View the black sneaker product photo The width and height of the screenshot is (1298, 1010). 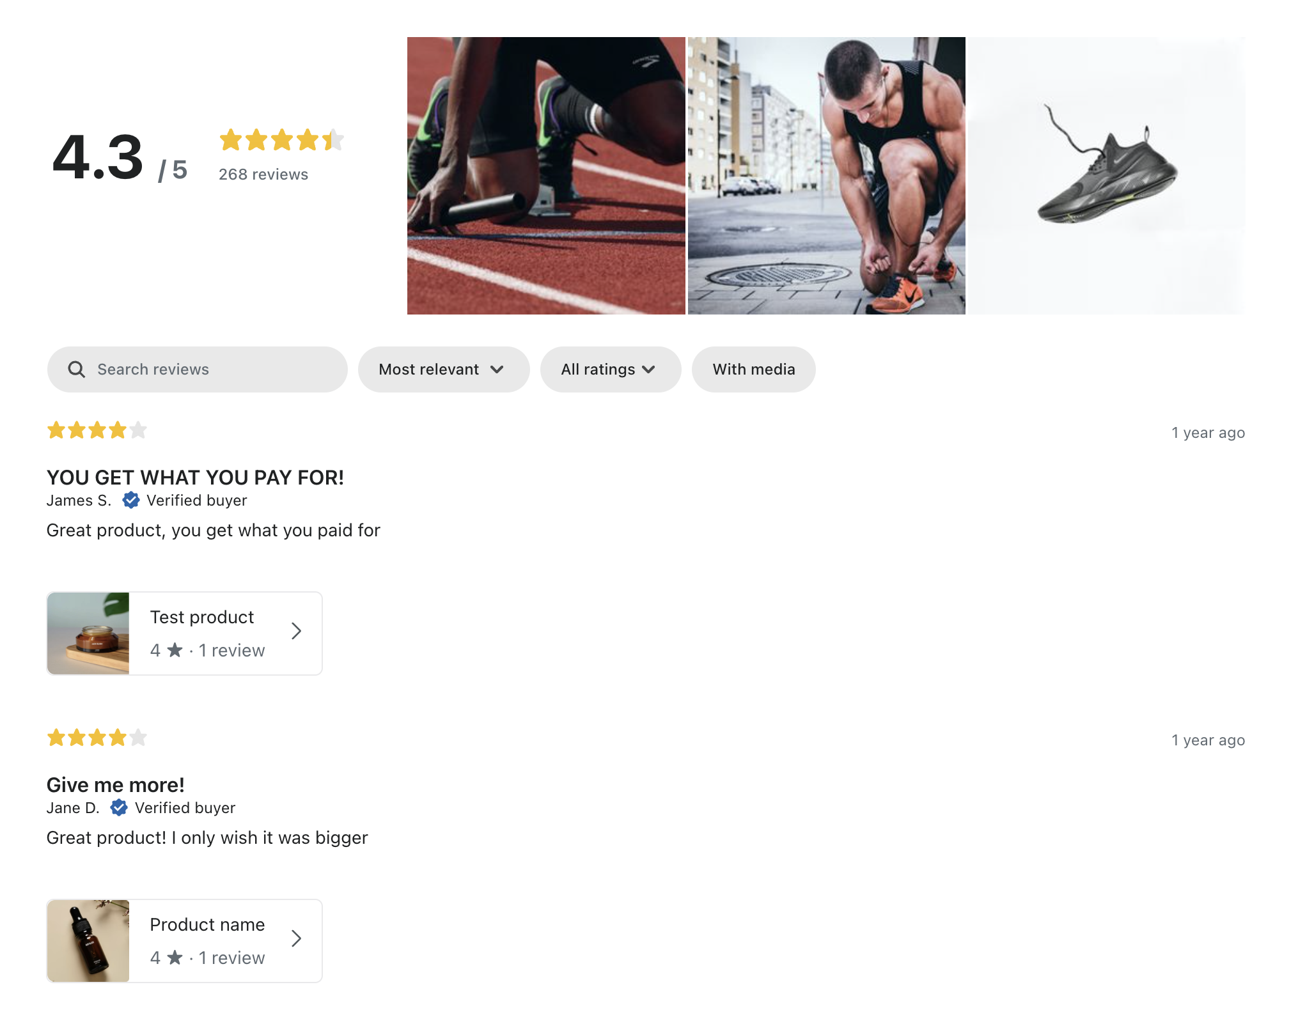pos(1106,176)
